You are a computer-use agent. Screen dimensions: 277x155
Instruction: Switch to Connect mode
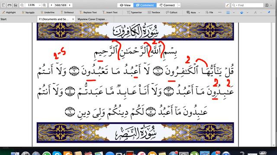pyautogui.click(x=167, y=5)
